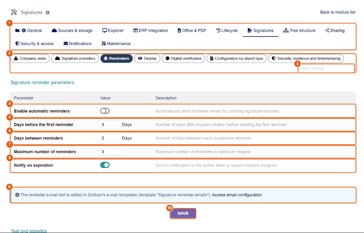Click the monitor icon for Explorer

105,30
